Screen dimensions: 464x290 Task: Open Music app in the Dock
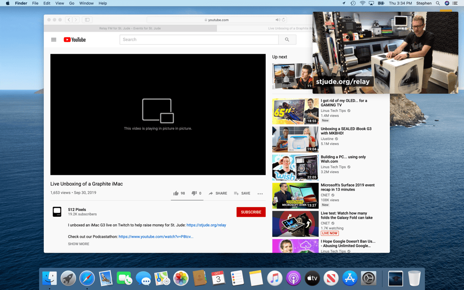[x=275, y=278]
